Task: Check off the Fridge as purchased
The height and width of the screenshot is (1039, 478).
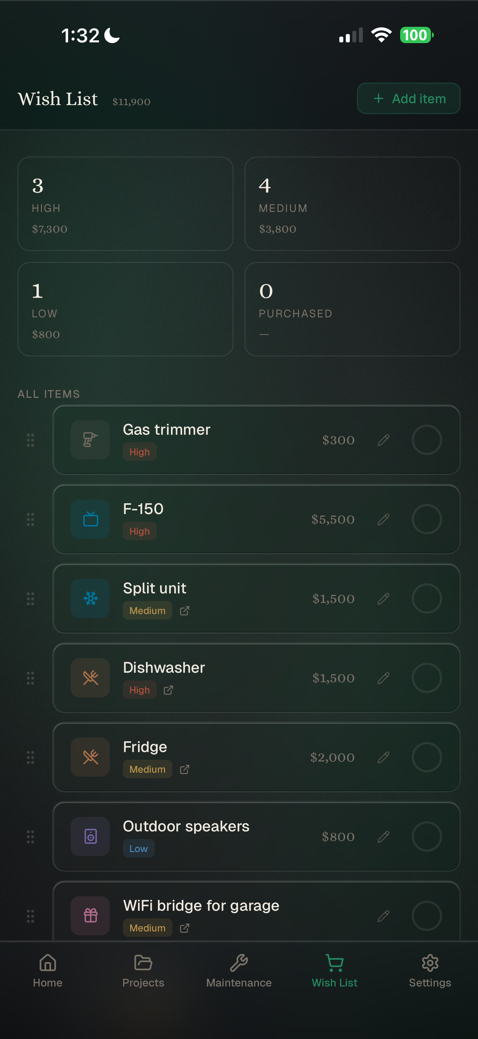Action: point(427,757)
